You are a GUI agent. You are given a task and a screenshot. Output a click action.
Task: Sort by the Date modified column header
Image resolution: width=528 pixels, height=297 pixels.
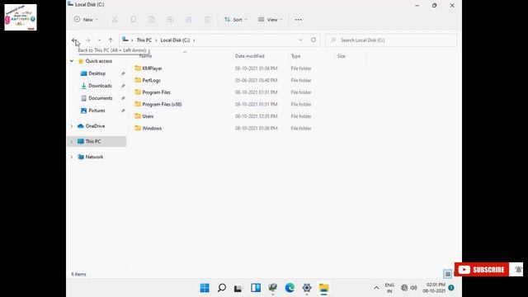(x=249, y=56)
